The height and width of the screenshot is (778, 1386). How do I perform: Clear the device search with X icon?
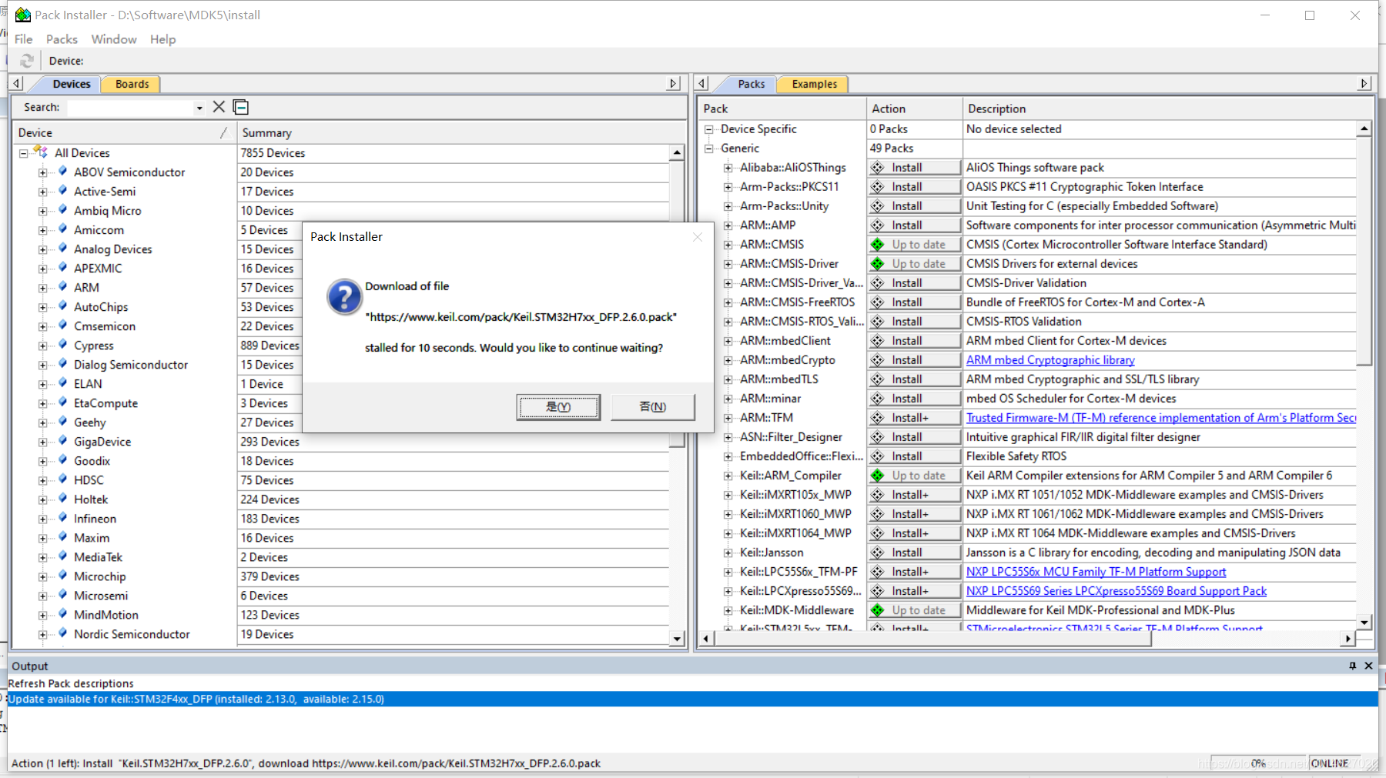coord(219,107)
